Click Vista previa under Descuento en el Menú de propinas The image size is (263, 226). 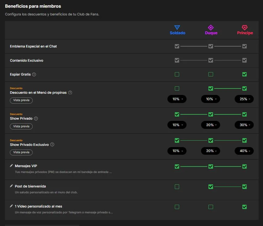21,100
